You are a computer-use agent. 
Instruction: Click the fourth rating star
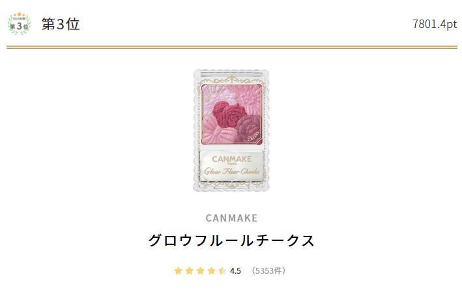[x=211, y=270]
